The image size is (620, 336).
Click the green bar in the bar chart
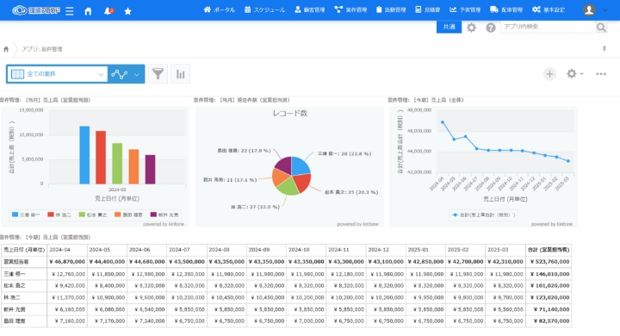(117, 164)
